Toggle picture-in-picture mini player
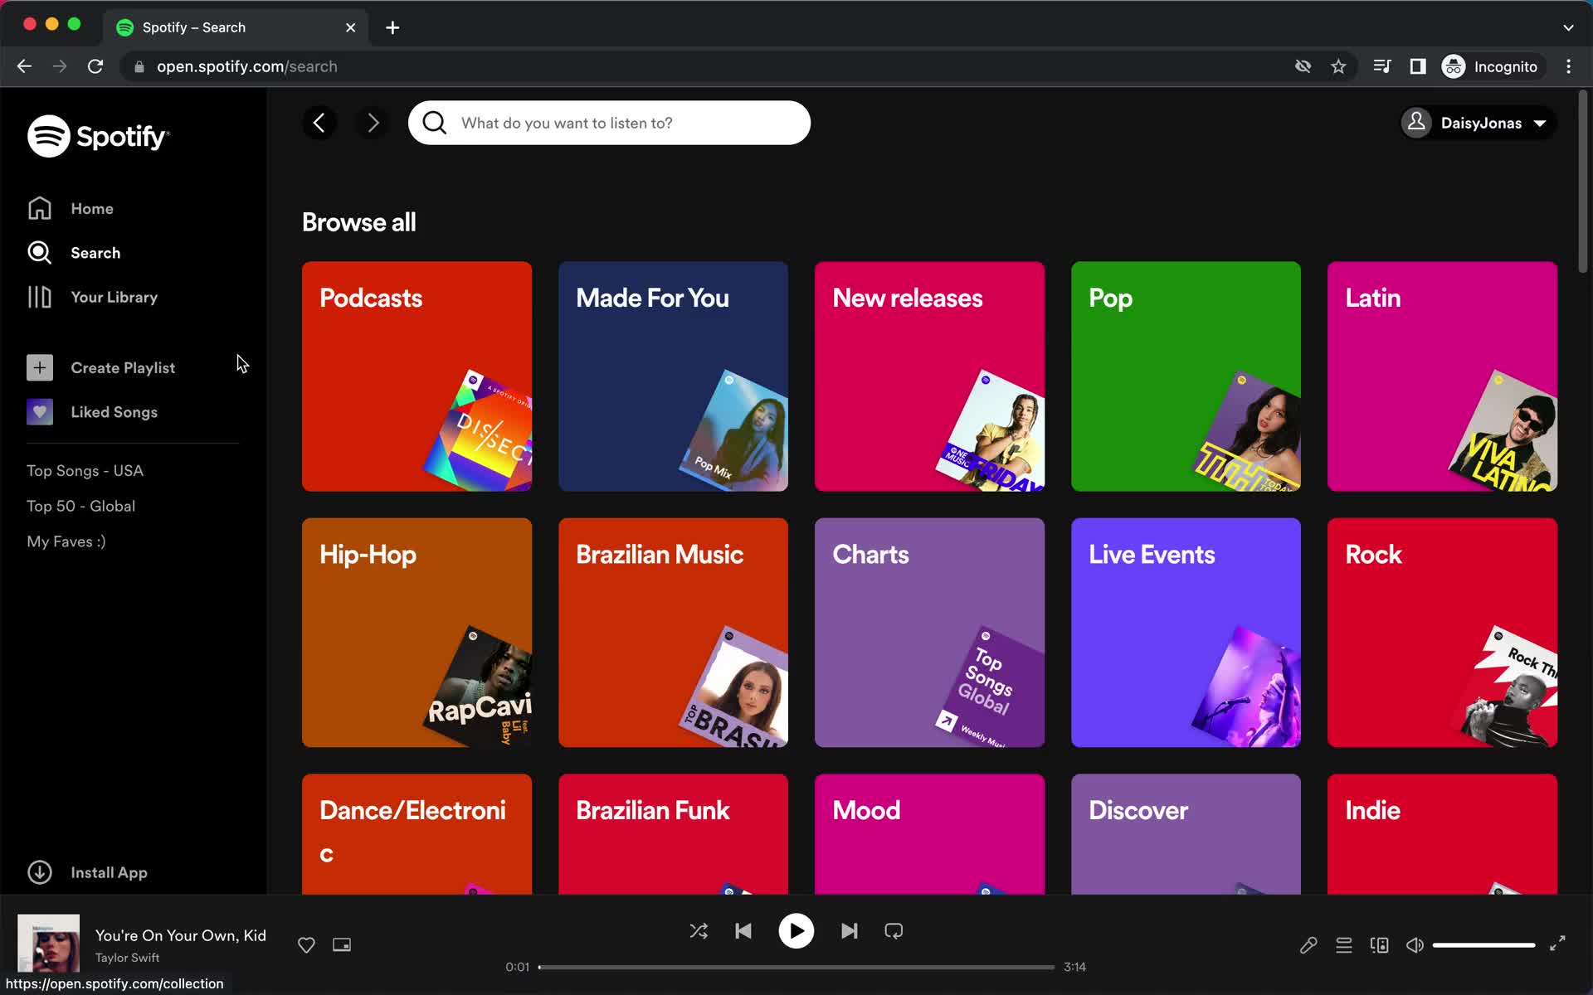Image resolution: width=1593 pixels, height=995 pixels. 342,944
